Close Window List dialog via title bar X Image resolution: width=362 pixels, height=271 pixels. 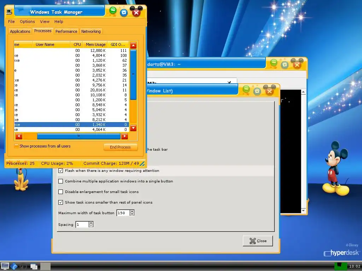269,91
